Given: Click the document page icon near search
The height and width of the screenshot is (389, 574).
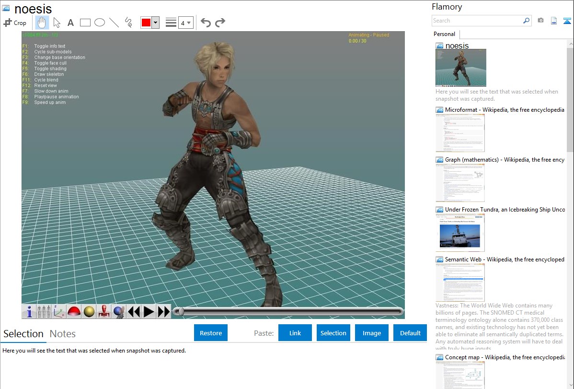Looking at the screenshot, I should [x=554, y=21].
